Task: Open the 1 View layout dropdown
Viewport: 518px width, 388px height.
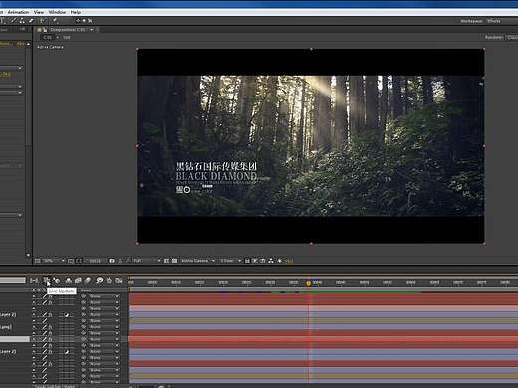Action: pos(230,261)
